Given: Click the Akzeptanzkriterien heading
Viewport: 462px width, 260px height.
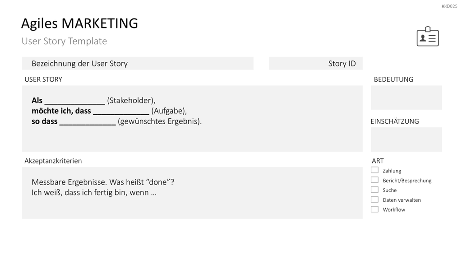Looking at the screenshot, I should click(x=53, y=161).
